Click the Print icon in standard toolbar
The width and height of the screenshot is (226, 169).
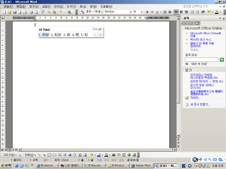click(31, 12)
